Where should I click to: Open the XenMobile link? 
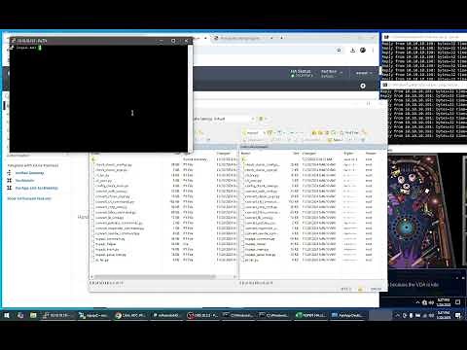(x=24, y=181)
